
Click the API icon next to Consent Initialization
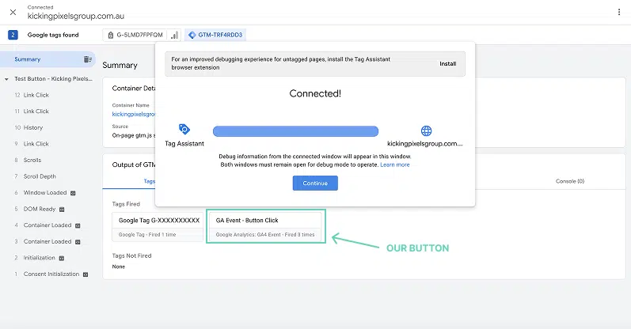[x=86, y=274]
